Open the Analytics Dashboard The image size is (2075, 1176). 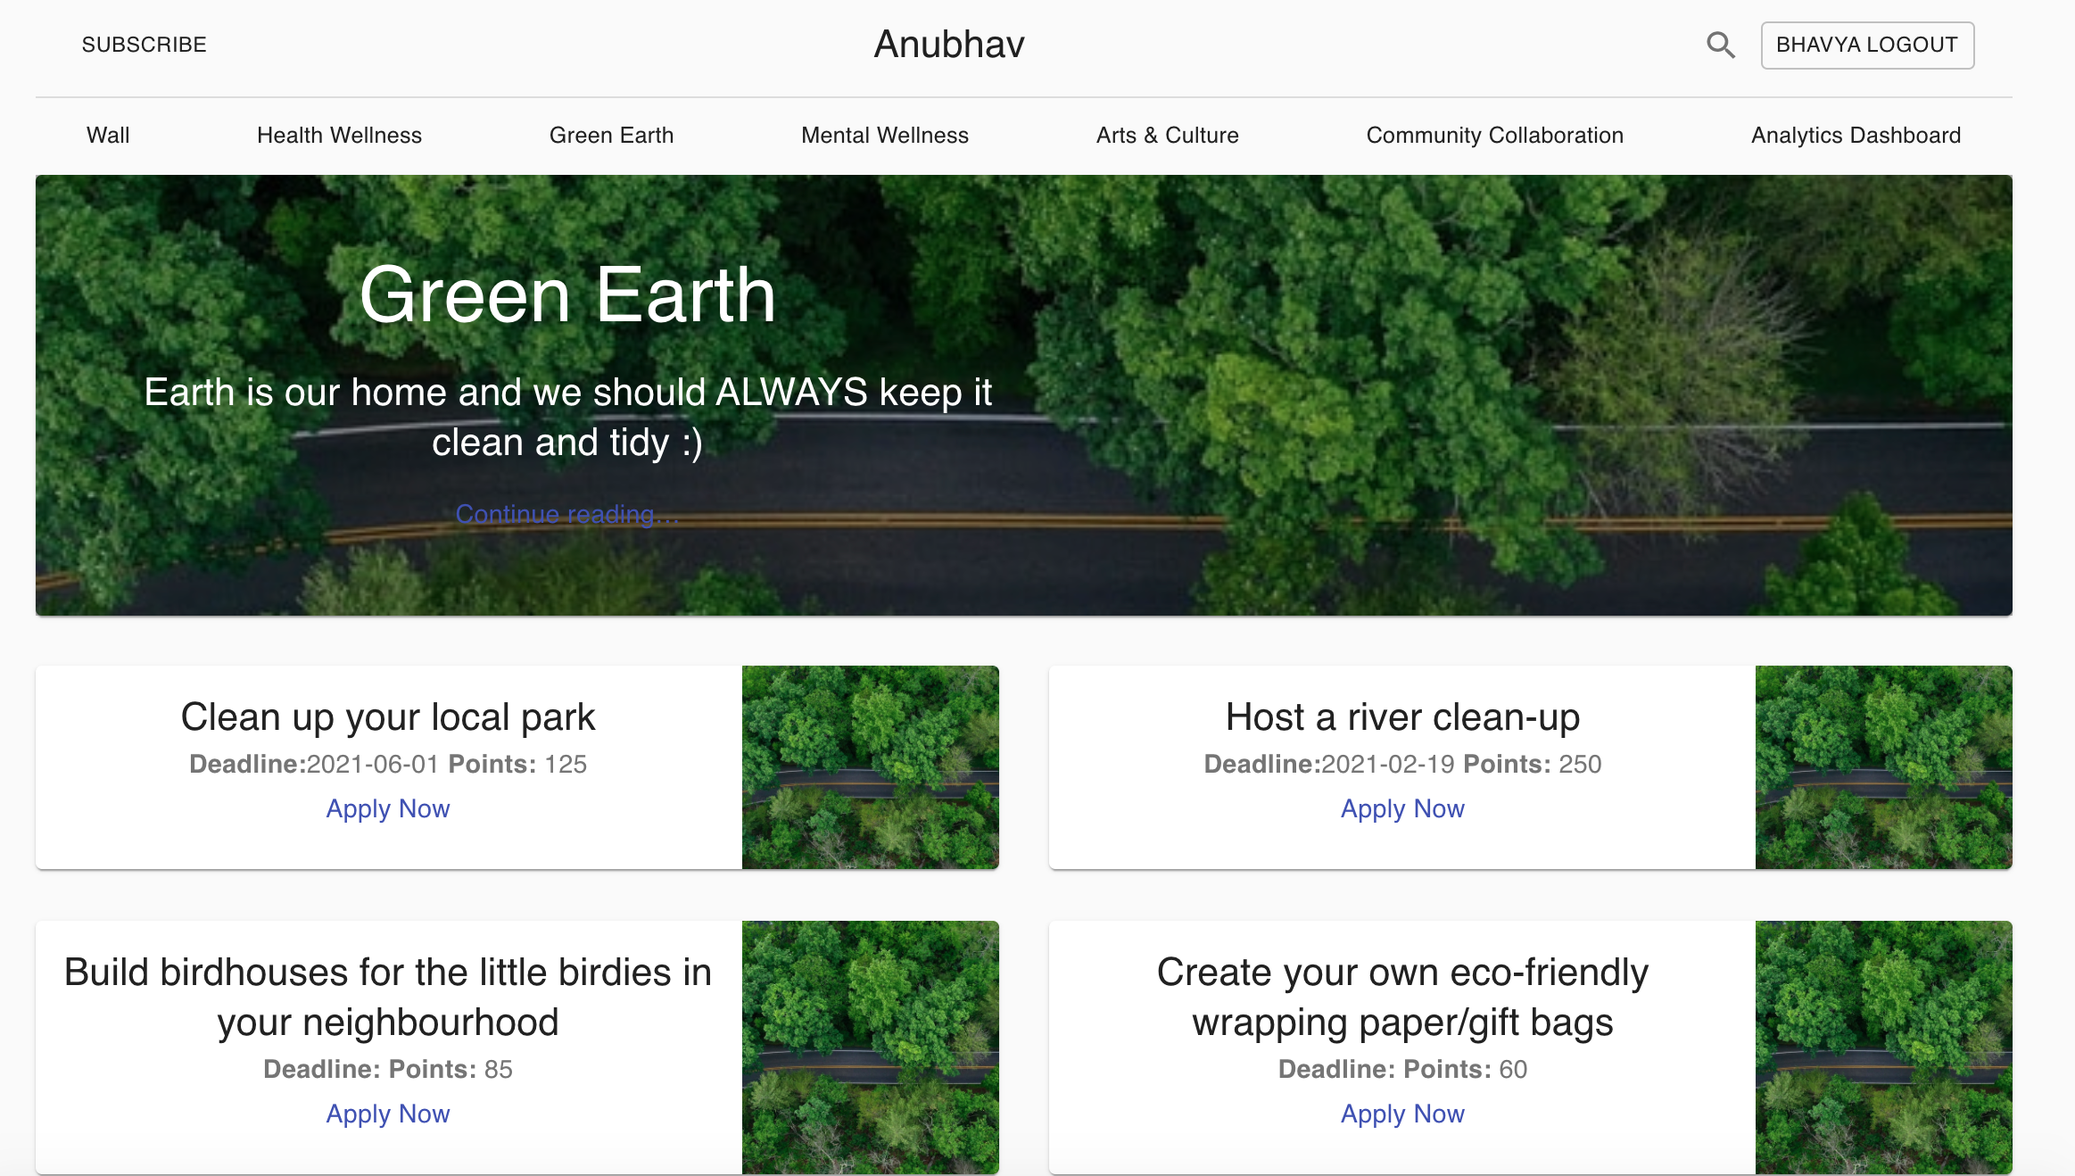click(1856, 135)
